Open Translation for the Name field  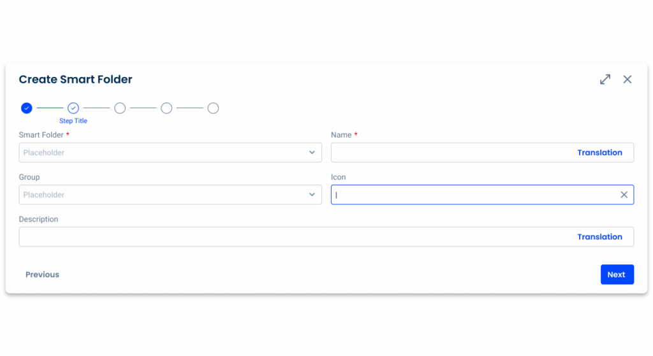click(x=599, y=153)
